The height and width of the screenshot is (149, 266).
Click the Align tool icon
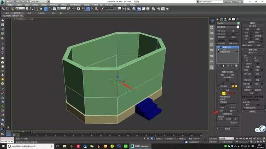coord(128,9)
